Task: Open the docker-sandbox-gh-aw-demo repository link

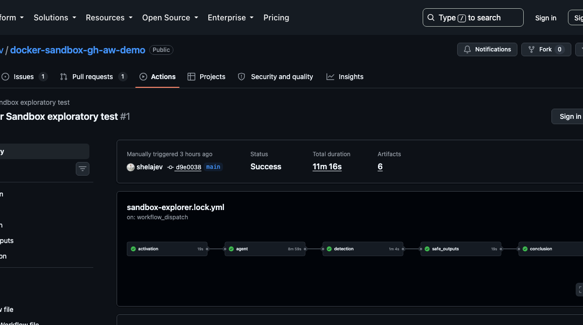Action: [x=78, y=50]
